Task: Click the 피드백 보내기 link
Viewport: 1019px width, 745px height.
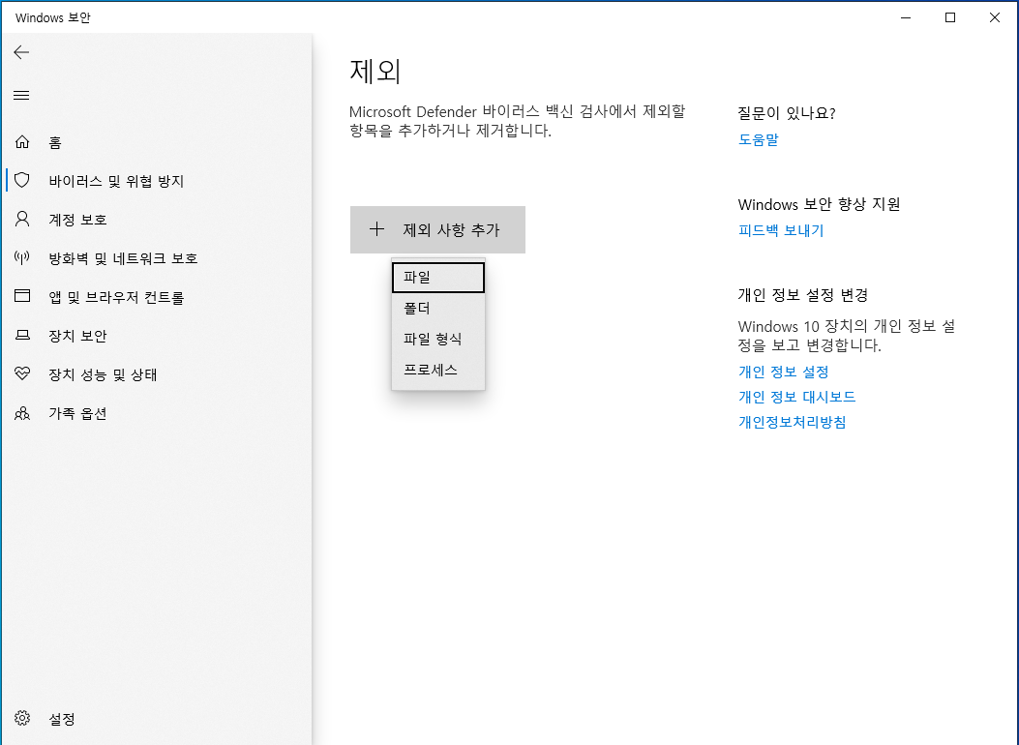Action: tap(781, 230)
